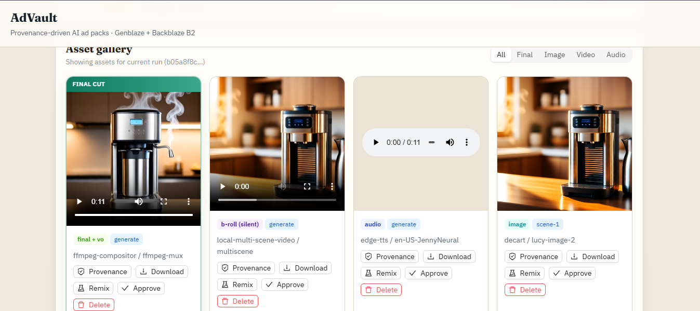Filter the gallery by Audio
The width and height of the screenshot is (700, 311).
616,55
